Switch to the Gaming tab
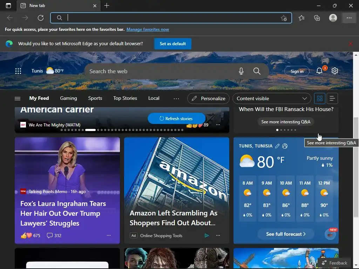Viewport: 359px width, 269px height. [x=68, y=98]
